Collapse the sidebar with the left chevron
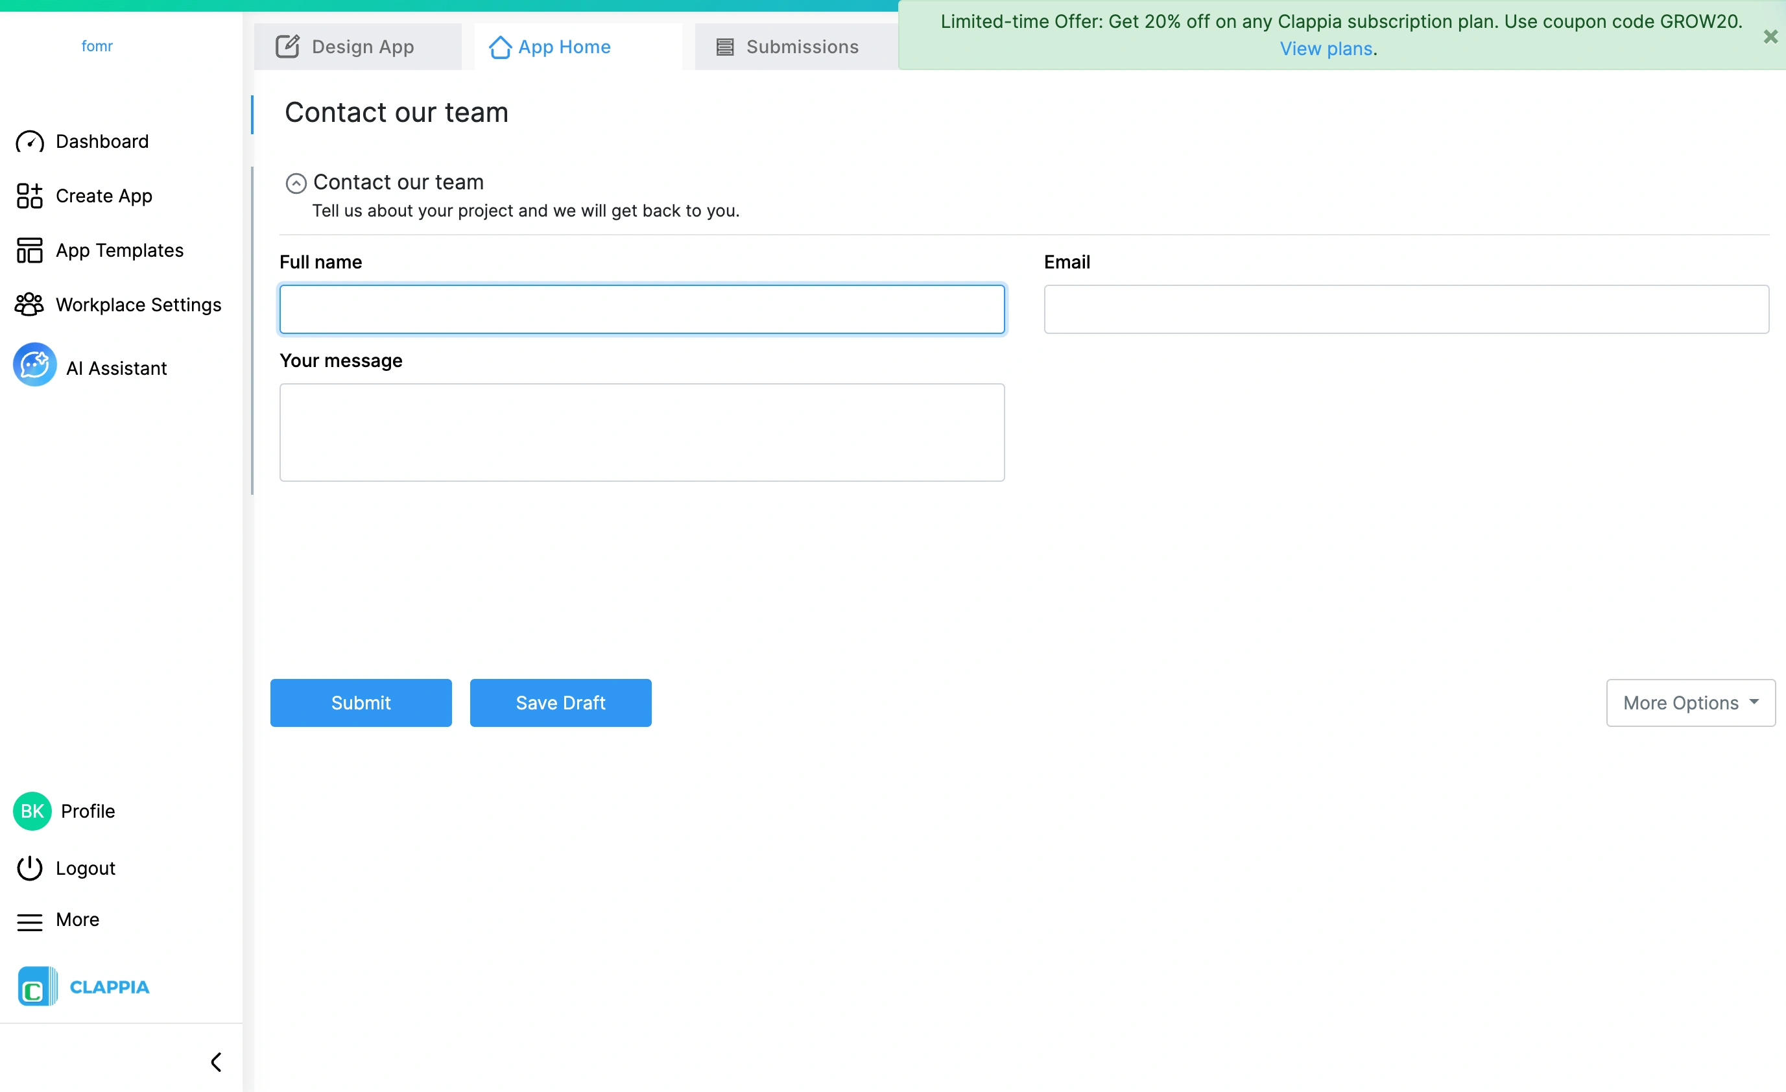Screen dimensions: 1786x1092 click(x=216, y=1062)
